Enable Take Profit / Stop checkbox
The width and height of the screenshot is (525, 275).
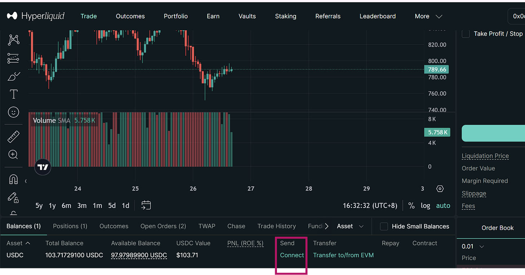coord(466,34)
